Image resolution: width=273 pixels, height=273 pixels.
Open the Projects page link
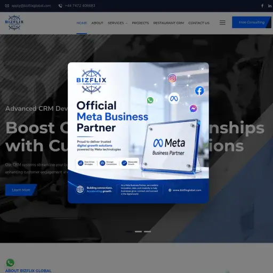click(x=140, y=23)
